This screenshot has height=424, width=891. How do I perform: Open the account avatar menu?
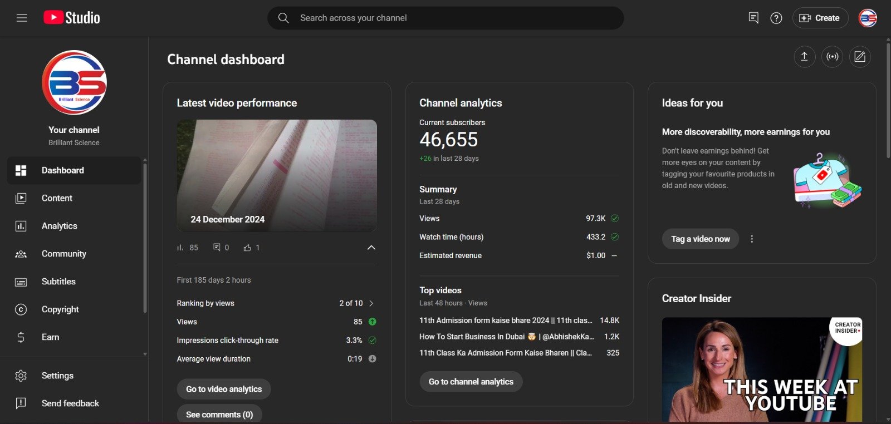(868, 18)
